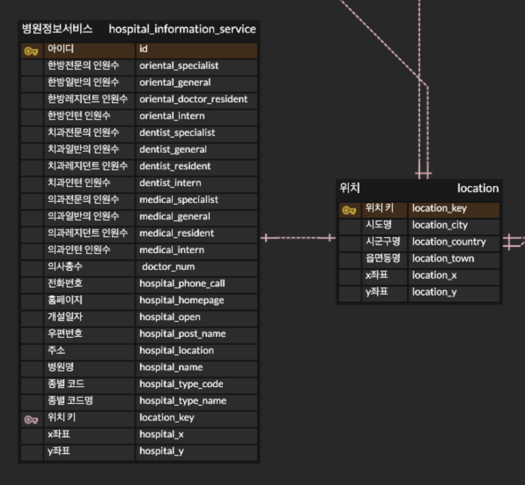Select the oriental_specialist column
Viewport: 525px width, 485px height.
coord(196,67)
